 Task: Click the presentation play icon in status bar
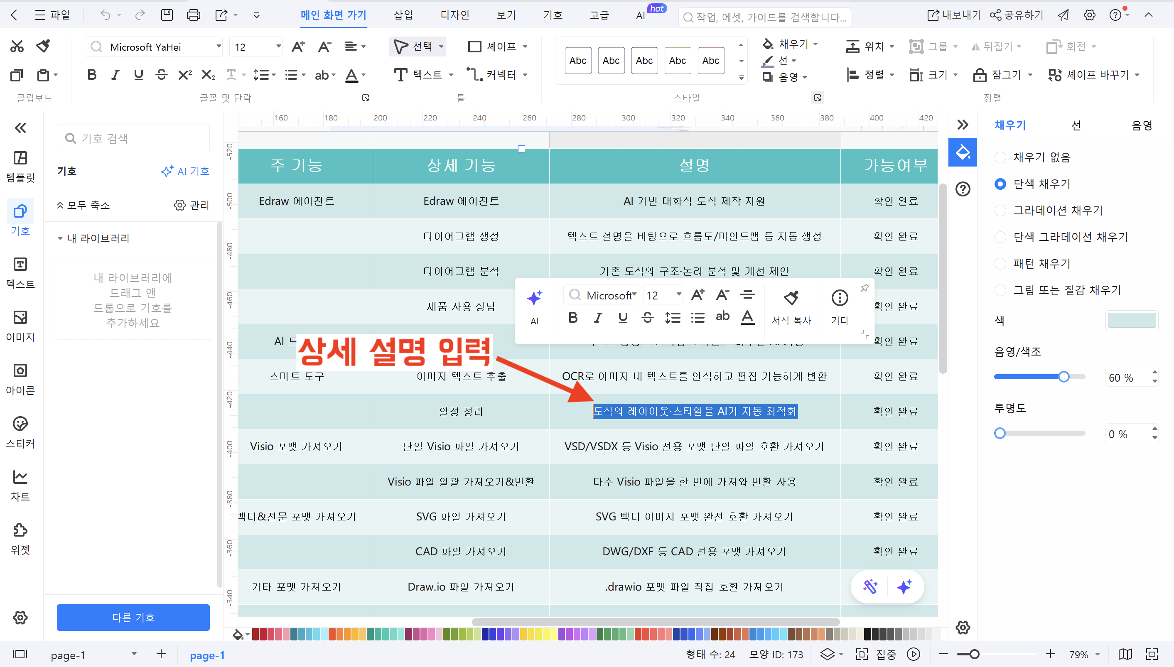[x=913, y=654]
